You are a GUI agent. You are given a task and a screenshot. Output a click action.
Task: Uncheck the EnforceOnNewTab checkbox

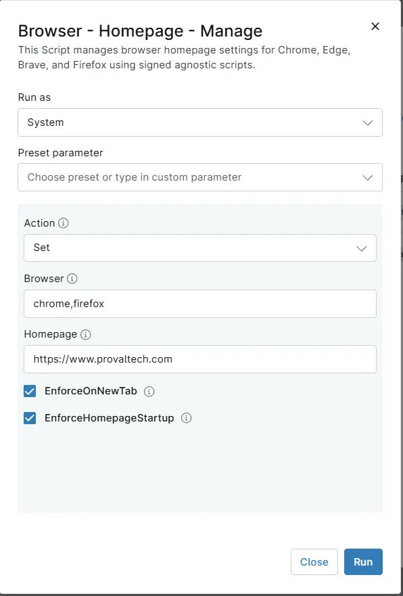30,391
